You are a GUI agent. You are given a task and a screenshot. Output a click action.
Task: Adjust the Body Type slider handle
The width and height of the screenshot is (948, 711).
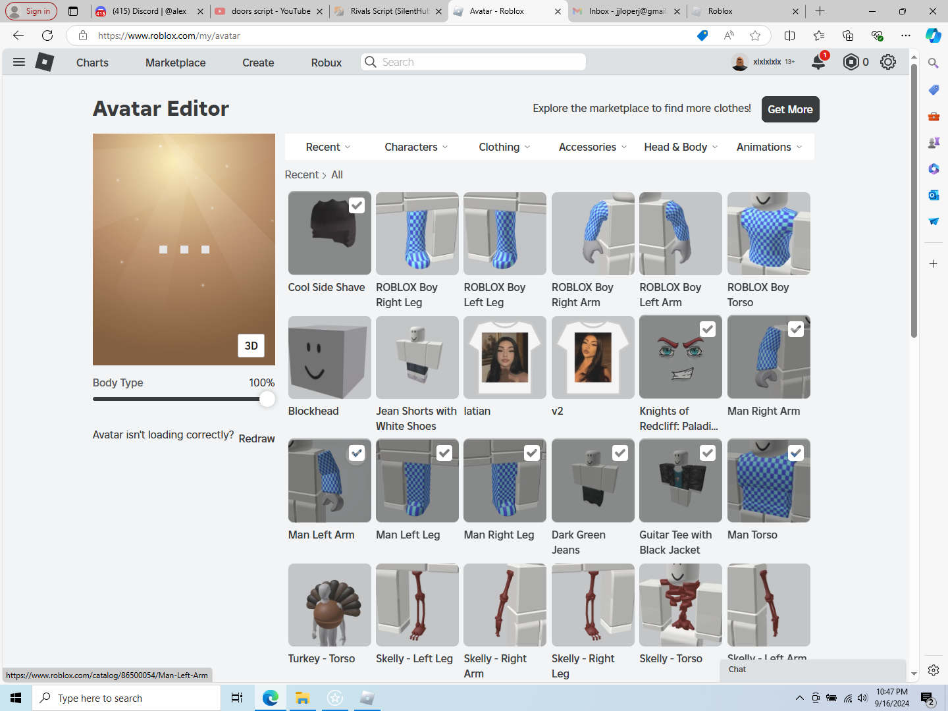point(267,399)
